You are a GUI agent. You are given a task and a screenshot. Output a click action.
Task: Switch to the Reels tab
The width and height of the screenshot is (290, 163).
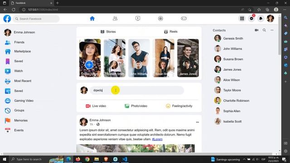coord(170,32)
